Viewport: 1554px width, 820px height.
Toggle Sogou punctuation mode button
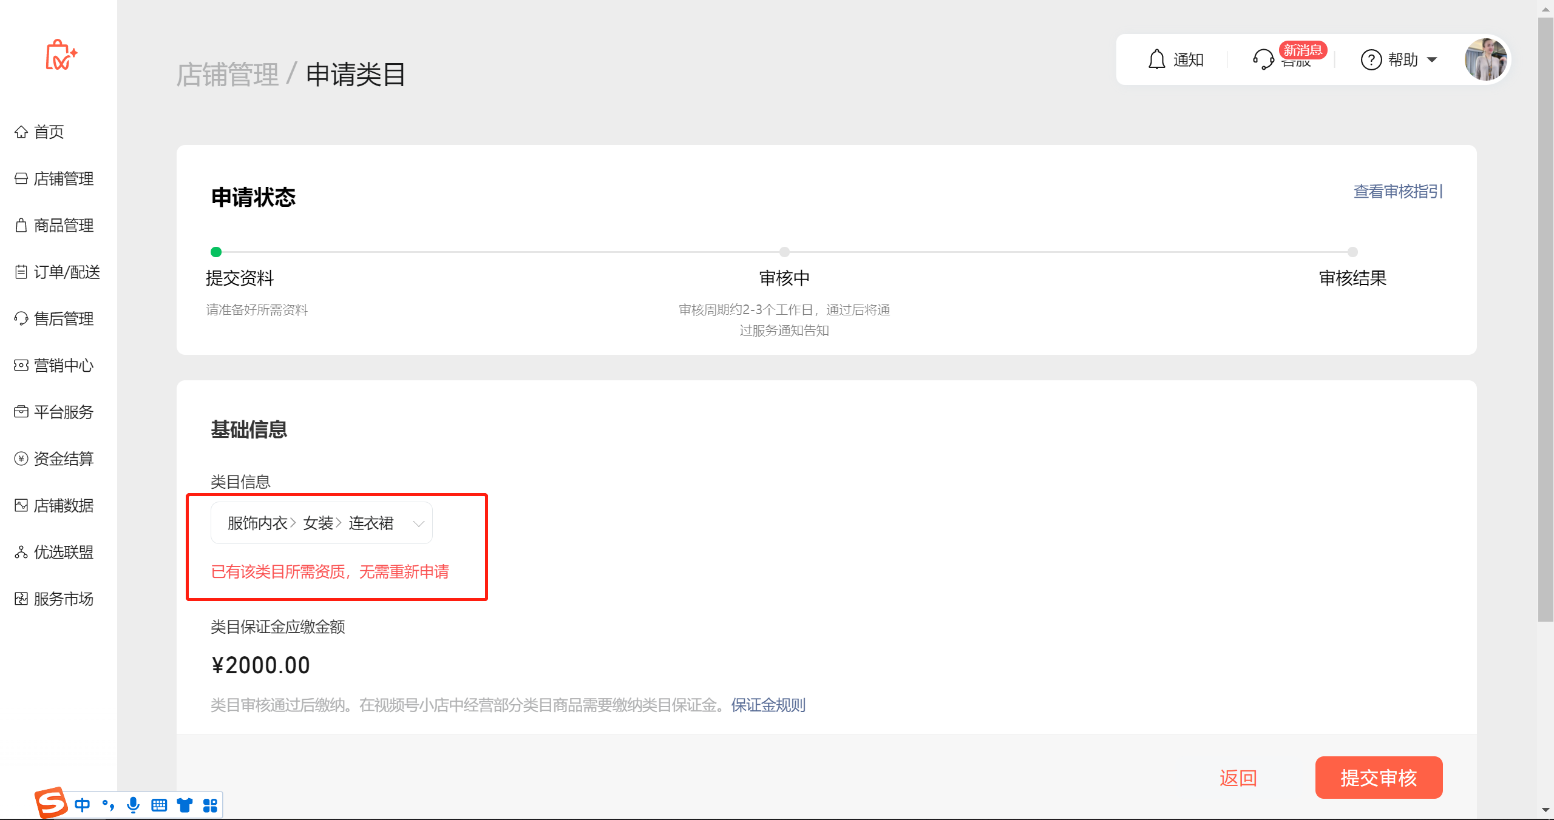(x=108, y=805)
